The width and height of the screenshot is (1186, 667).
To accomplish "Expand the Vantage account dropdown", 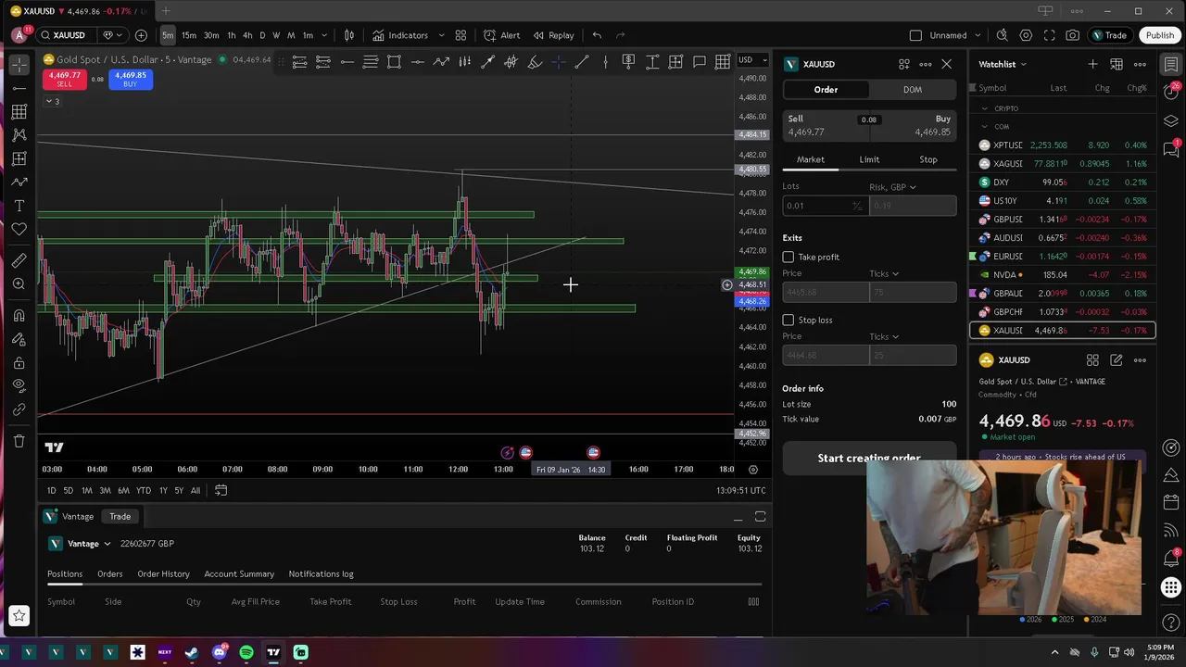I will click(107, 544).
